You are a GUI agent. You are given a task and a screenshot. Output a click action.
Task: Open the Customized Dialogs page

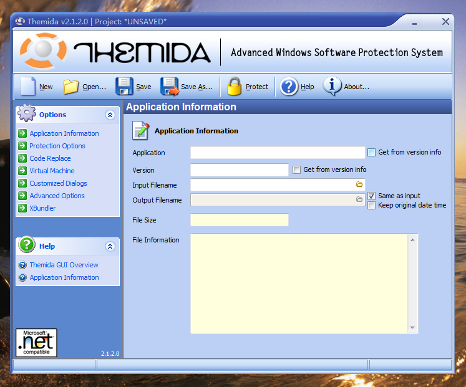[x=58, y=183]
